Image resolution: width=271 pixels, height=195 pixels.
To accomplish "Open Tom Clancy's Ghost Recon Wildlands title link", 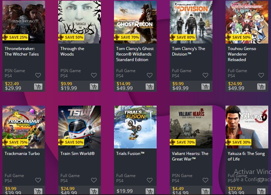I will coord(135,54).
